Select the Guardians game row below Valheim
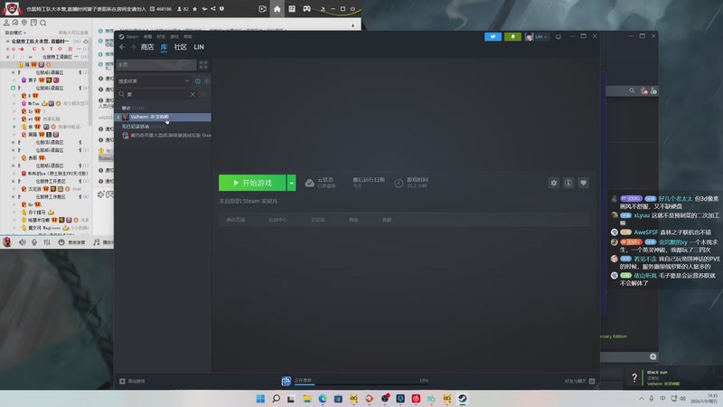This screenshot has width=723, height=407. (x=166, y=135)
